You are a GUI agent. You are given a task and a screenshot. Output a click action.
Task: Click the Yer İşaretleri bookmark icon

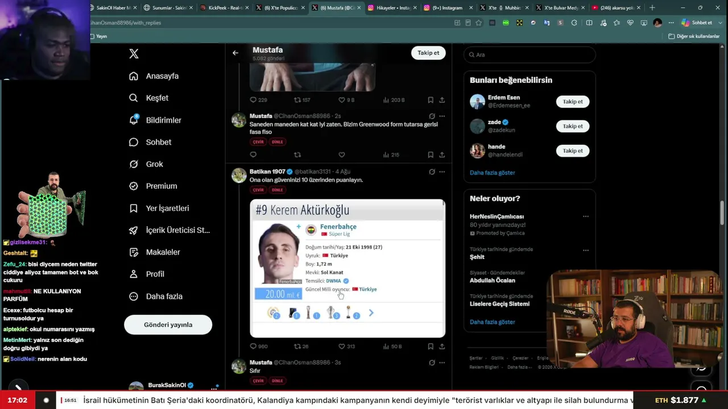point(134,208)
